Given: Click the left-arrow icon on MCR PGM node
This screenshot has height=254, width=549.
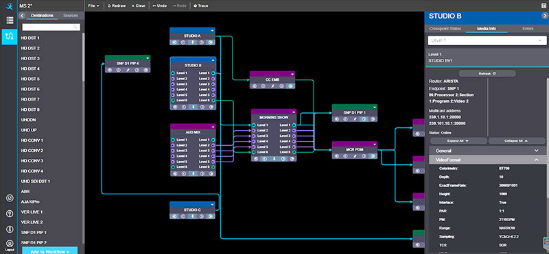Looking at the screenshot, I should (336, 156).
